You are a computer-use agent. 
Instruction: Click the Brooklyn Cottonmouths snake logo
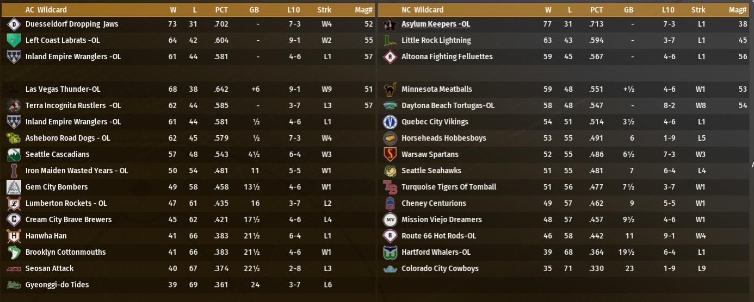(14, 253)
